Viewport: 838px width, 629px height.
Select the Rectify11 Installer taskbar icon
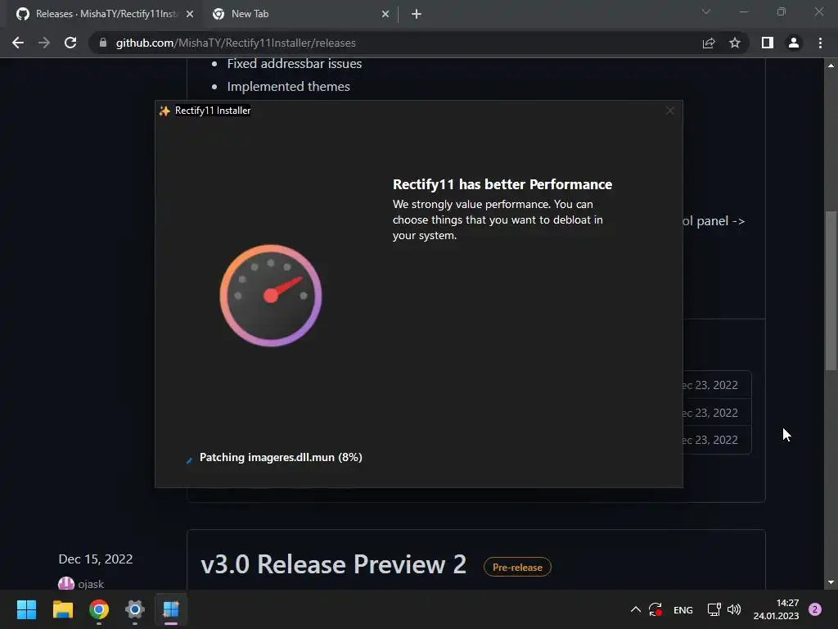click(171, 609)
